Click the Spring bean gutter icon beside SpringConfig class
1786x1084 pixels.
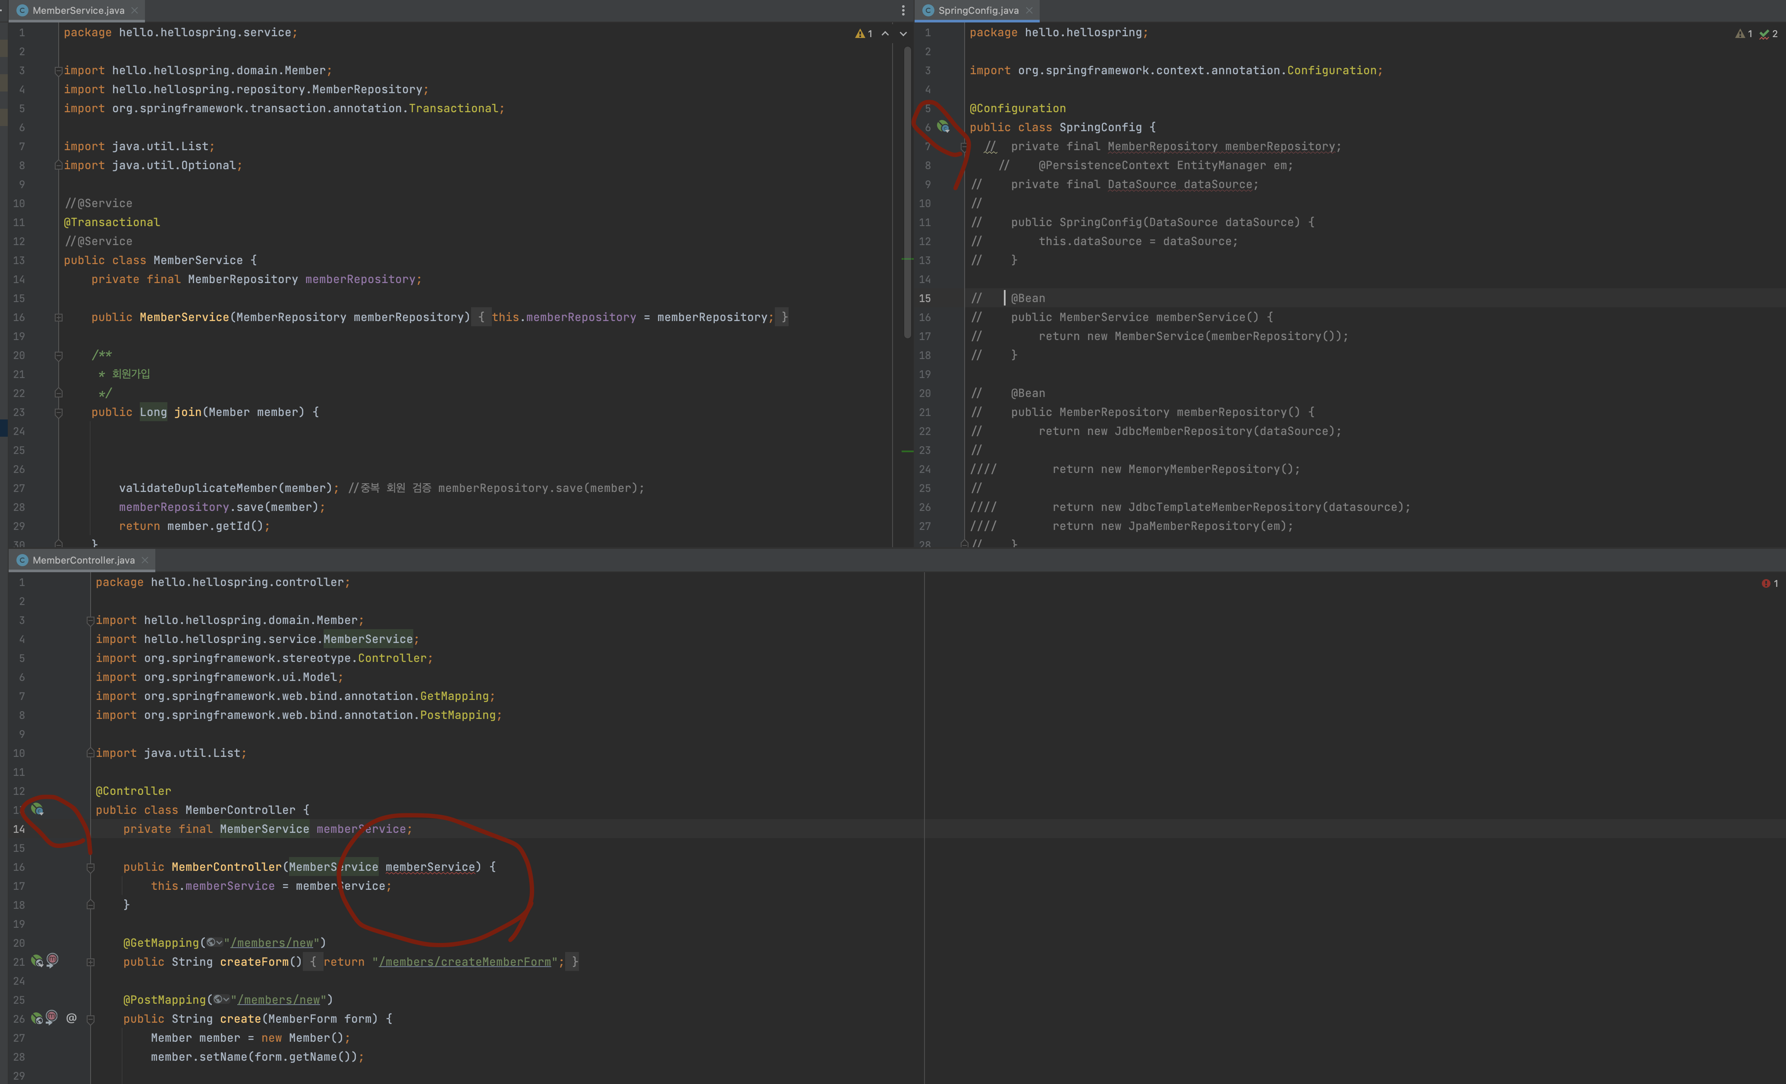coord(943,127)
